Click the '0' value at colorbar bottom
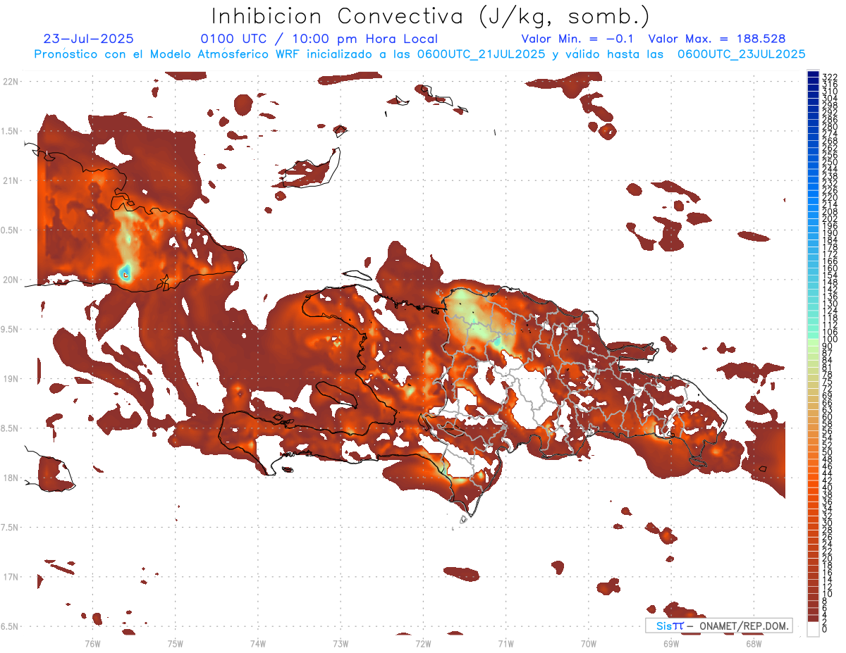Screen dimensions: 846x653 pyautogui.click(x=825, y=630)
